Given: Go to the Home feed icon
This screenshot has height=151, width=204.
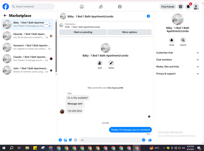Looking at the screenshot, I should 82,7.
